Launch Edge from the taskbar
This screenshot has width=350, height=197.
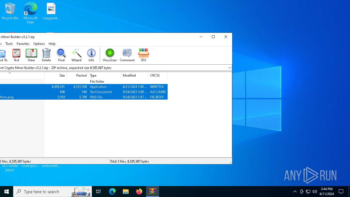pos(112,192)
